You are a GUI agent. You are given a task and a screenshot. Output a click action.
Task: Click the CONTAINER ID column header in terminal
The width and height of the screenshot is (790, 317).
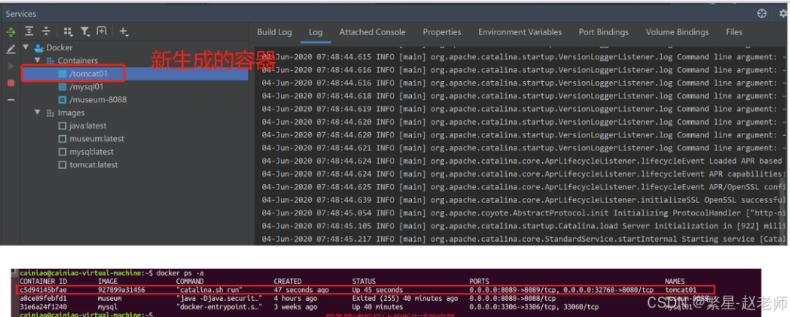(43, 282)
